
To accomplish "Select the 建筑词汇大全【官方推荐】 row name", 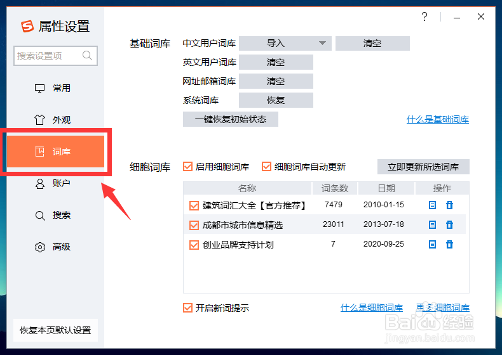I will (x=254, y=205).
